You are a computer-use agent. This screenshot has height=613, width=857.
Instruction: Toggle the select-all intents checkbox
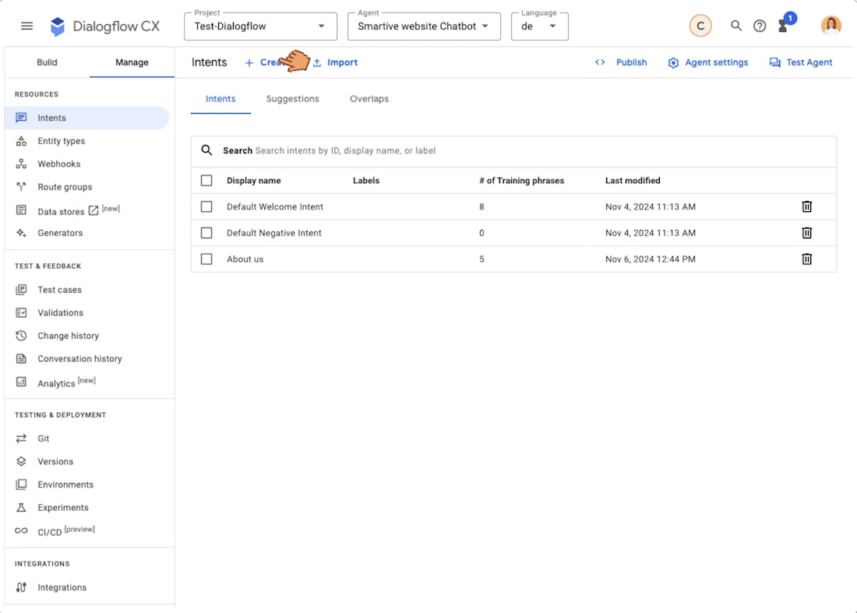[206, 180]
